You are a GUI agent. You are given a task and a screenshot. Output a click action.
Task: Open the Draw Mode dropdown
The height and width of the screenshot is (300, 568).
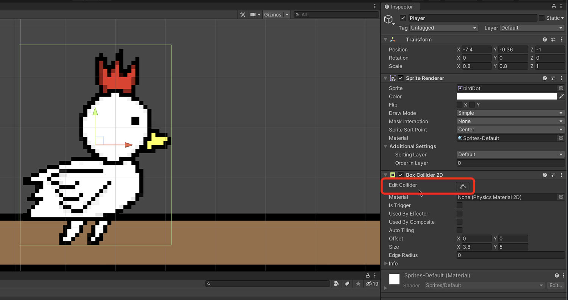coord(510,113)
